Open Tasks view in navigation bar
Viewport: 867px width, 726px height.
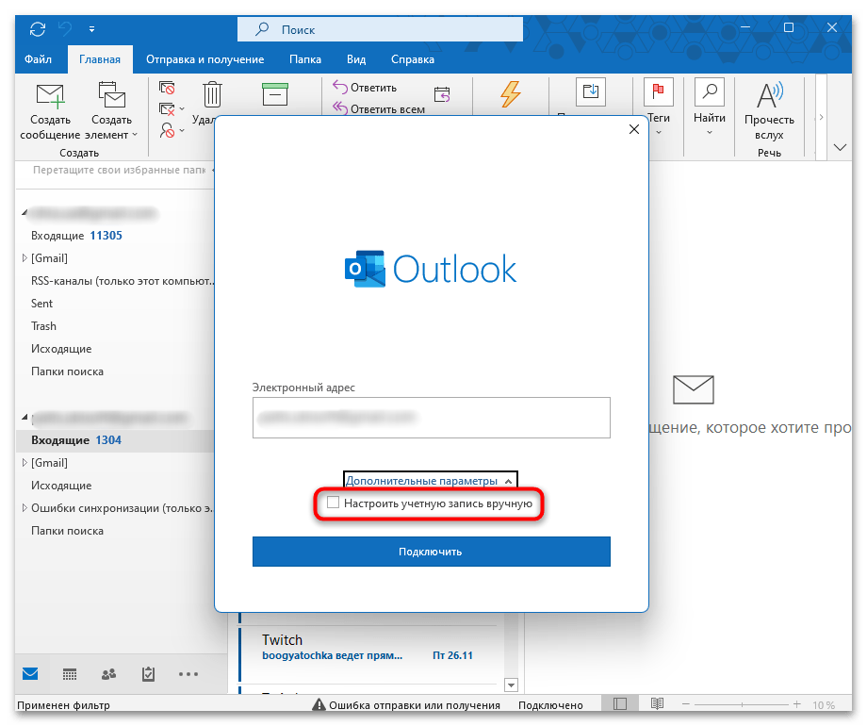point(148,674)
